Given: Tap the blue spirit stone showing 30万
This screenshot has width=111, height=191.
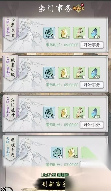Looking at the screenshot, I should click(94, 33).
